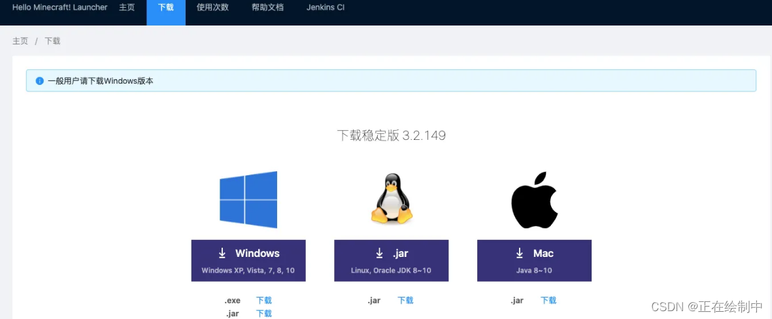Click the 下载 link under the Mac button
The image size is (772, 319).
coord(548,300)
